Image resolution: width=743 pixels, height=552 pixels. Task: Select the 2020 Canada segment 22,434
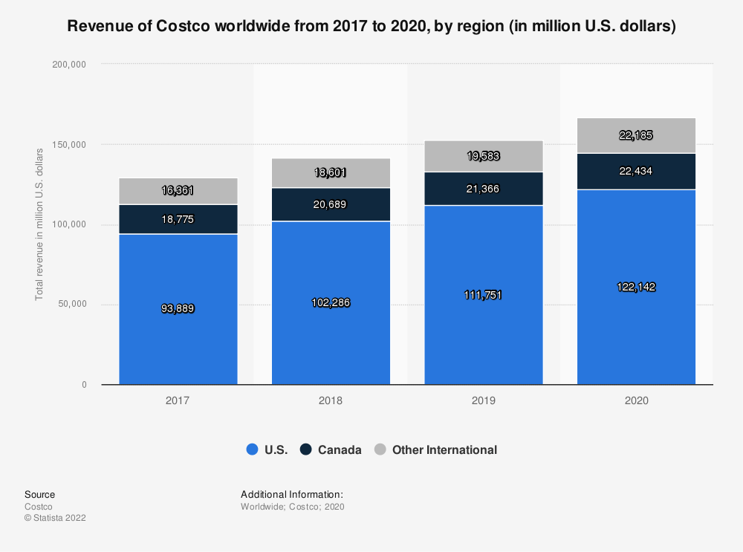[637, 171]
